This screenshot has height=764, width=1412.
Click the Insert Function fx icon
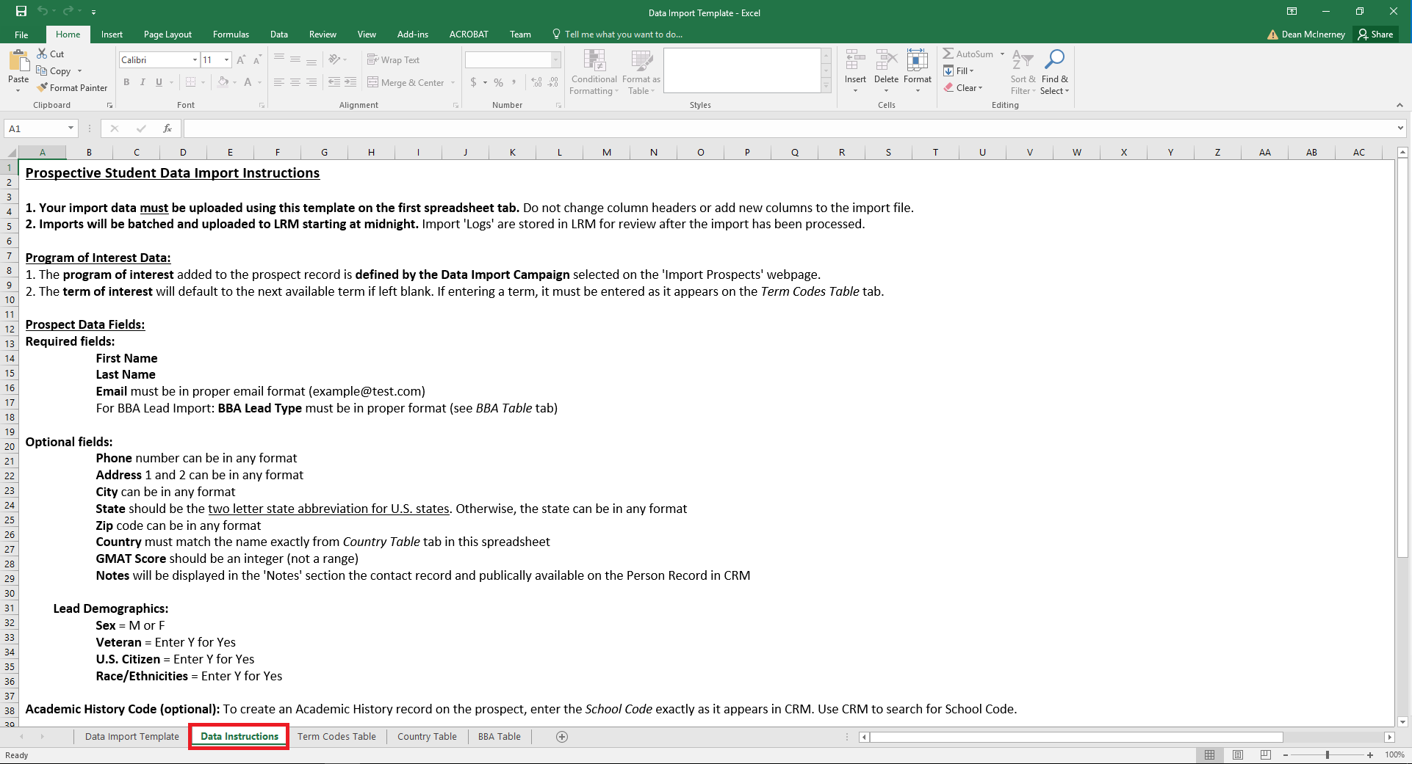(x=168, y=128)
